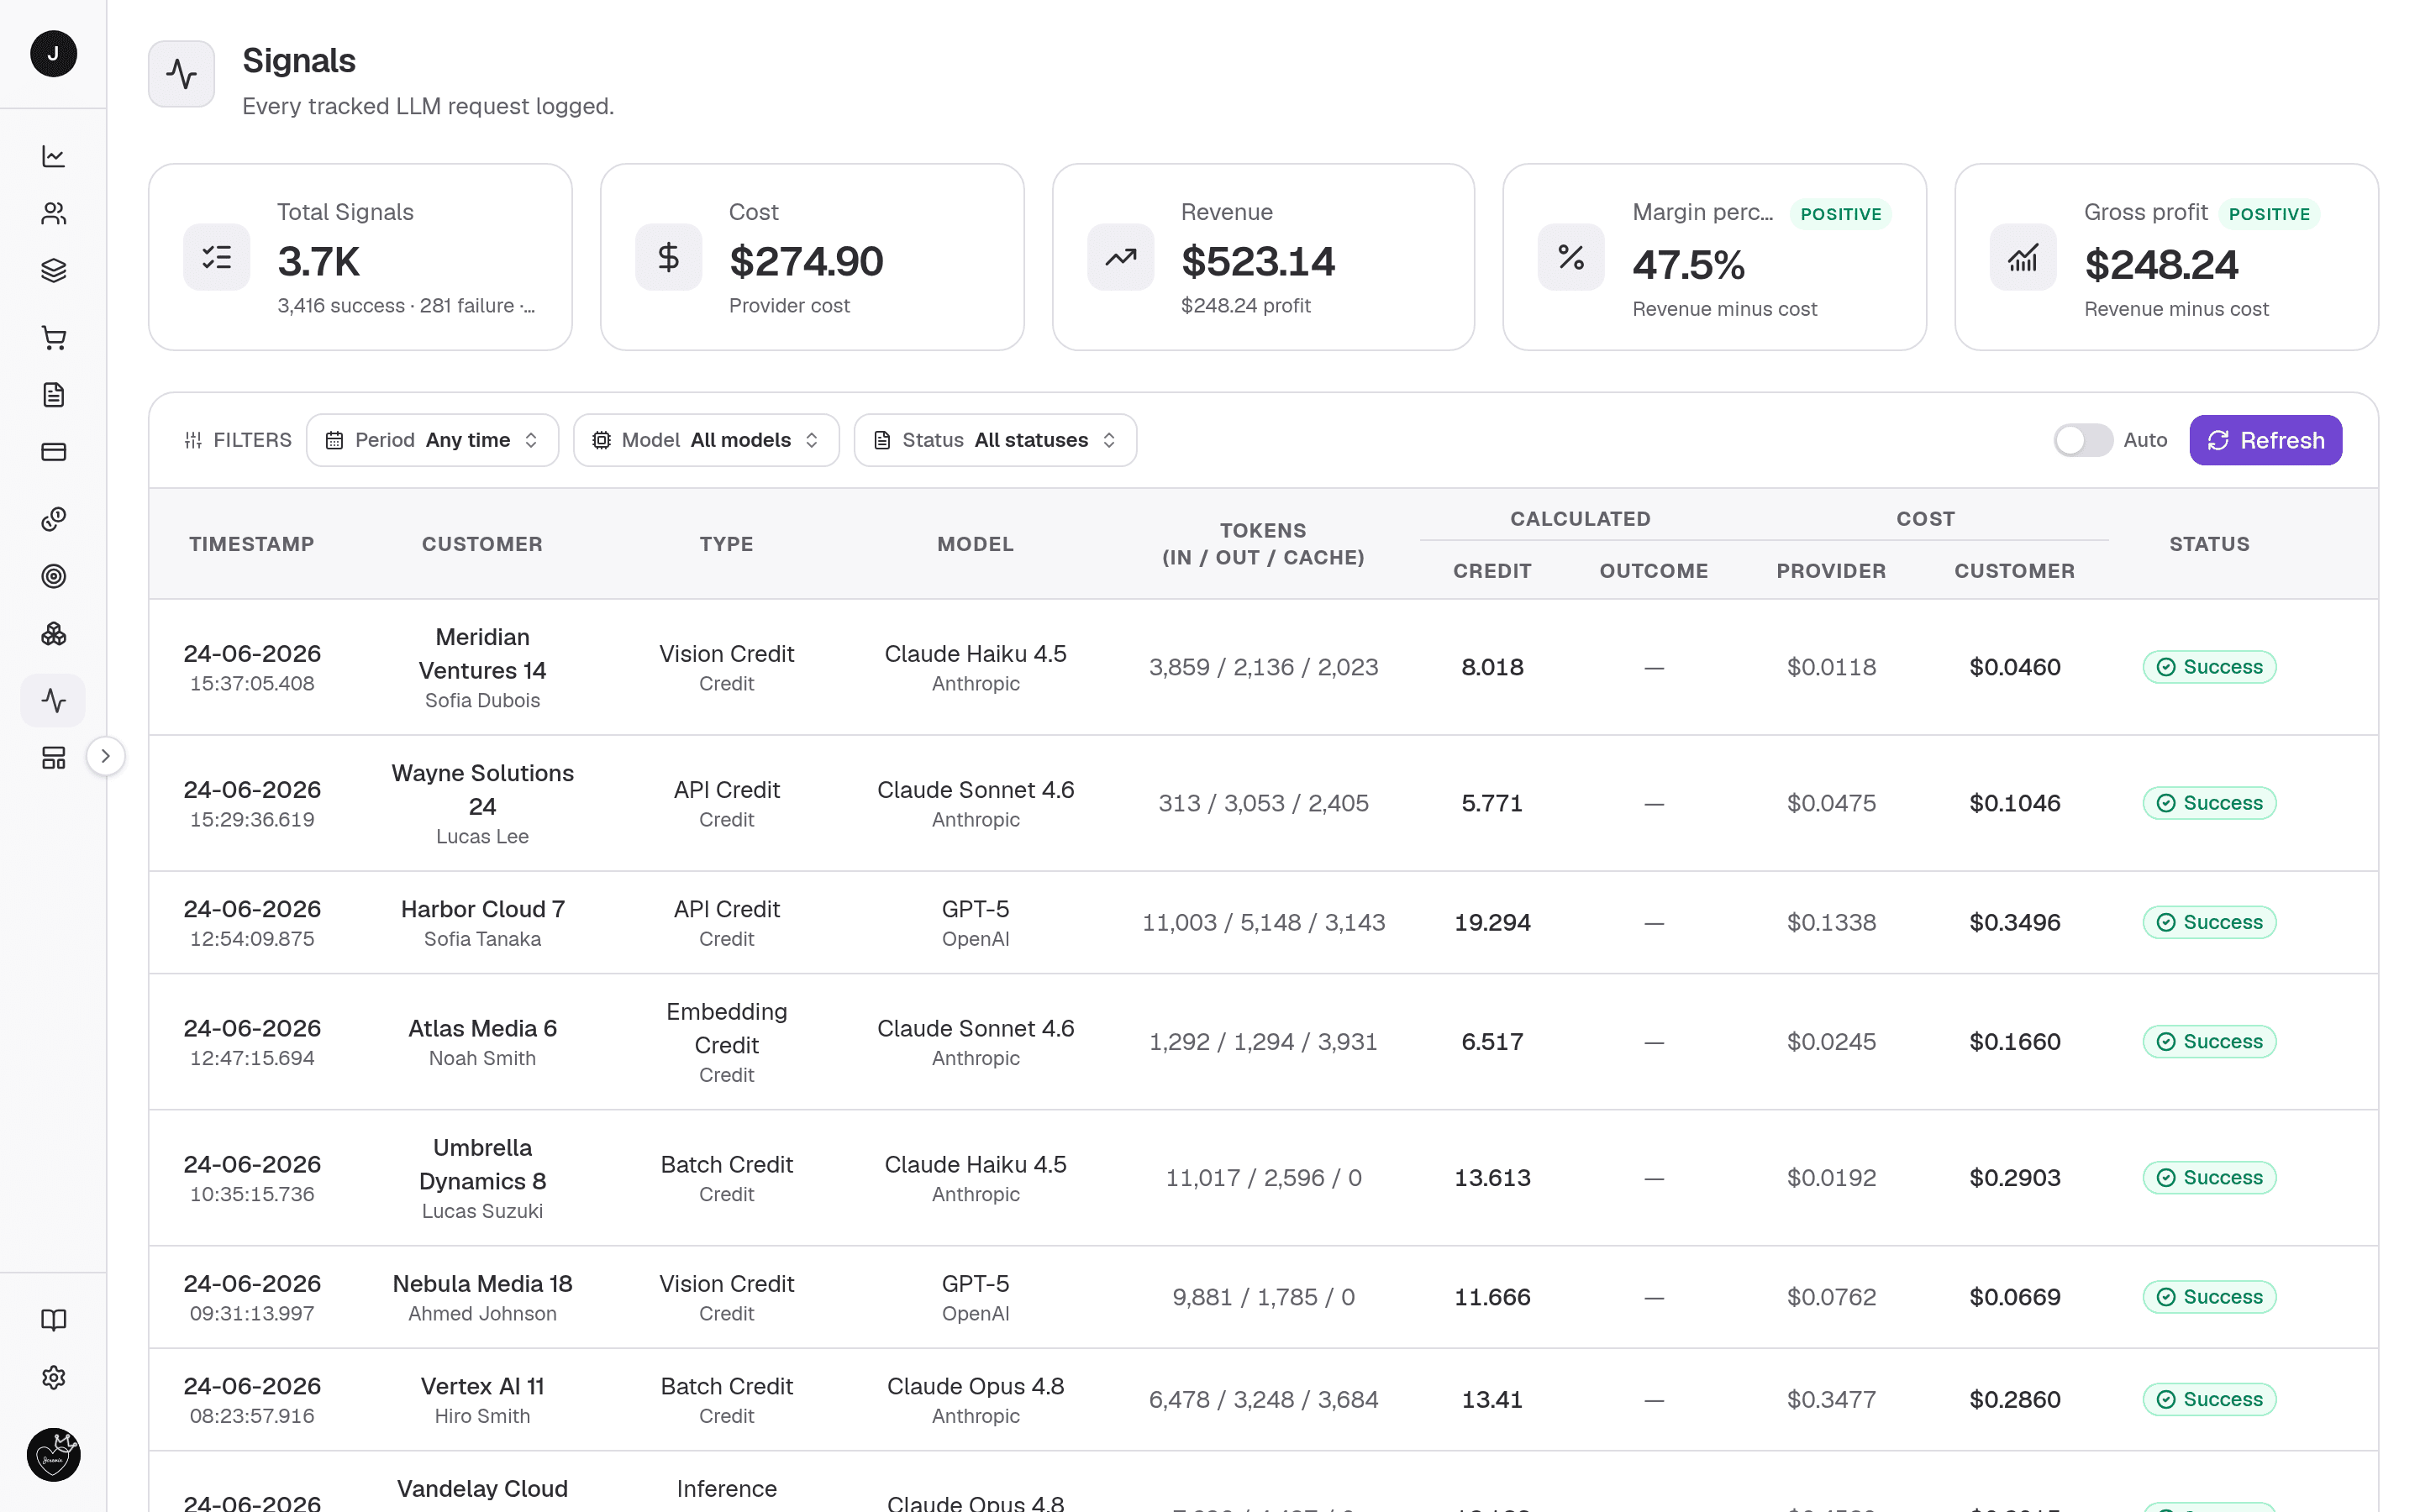Screen dimensions: 2420x1512
Task: Open the target icon in sidebar
Action: click(x=53, y=576)
